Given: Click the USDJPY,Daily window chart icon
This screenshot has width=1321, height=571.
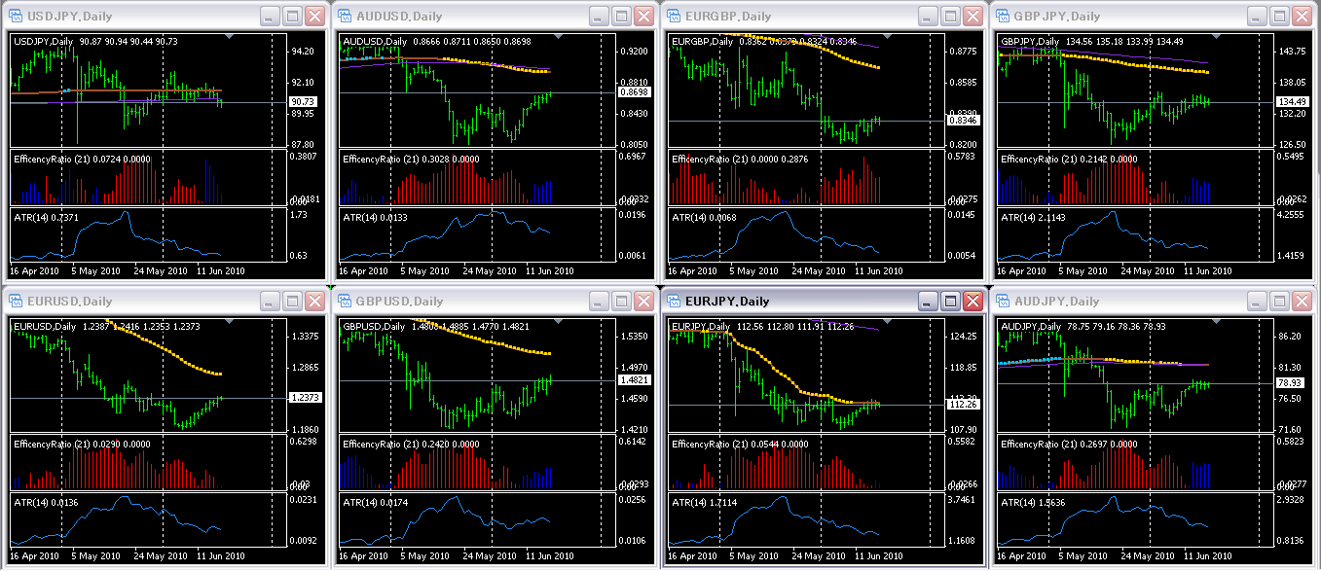Looking at the screenshot, I should (x=16, y=17).
